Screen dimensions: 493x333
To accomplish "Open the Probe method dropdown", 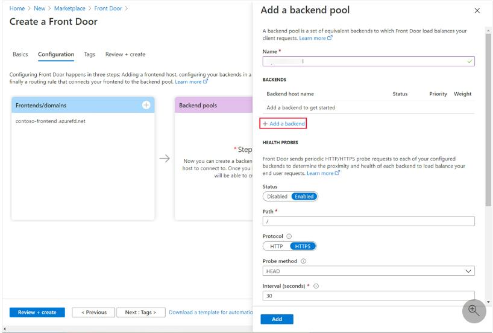I will click(368, 271).
